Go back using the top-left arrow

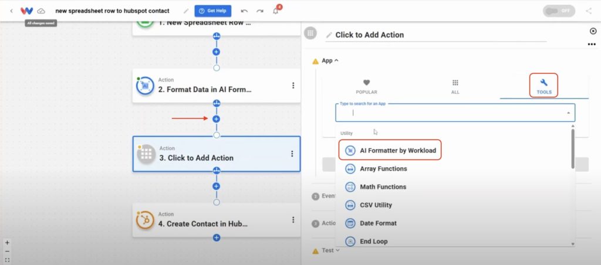[x=11, y=11]
